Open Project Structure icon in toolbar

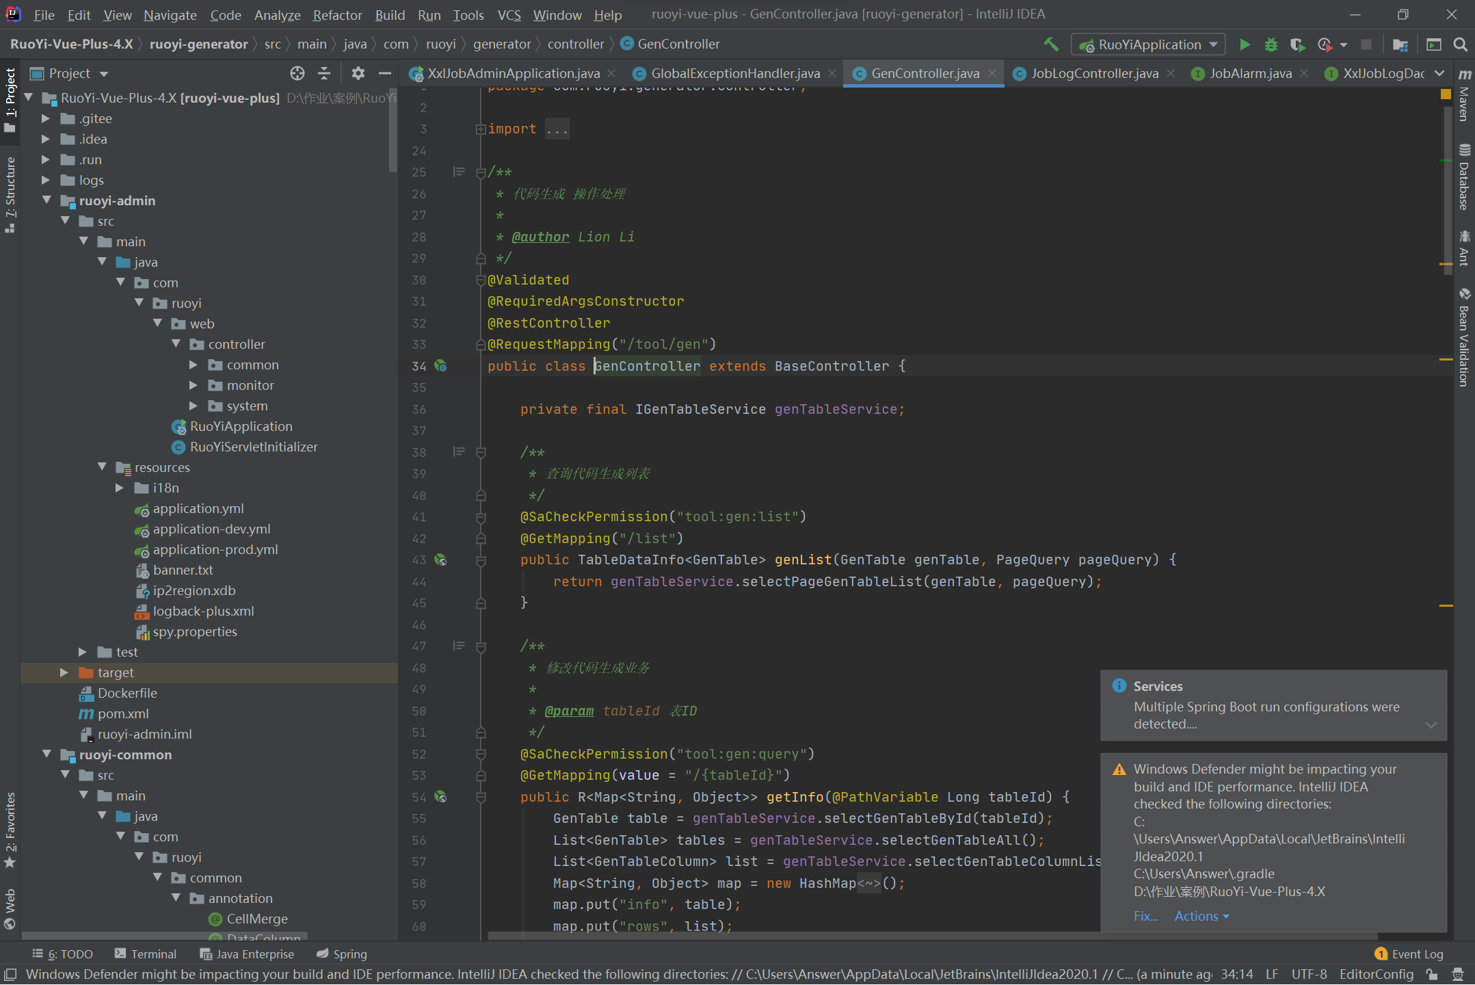(x=1400, y=44)
